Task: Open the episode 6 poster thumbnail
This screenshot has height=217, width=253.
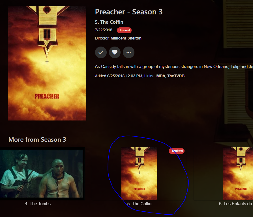Action: click(x=238, y=174)
